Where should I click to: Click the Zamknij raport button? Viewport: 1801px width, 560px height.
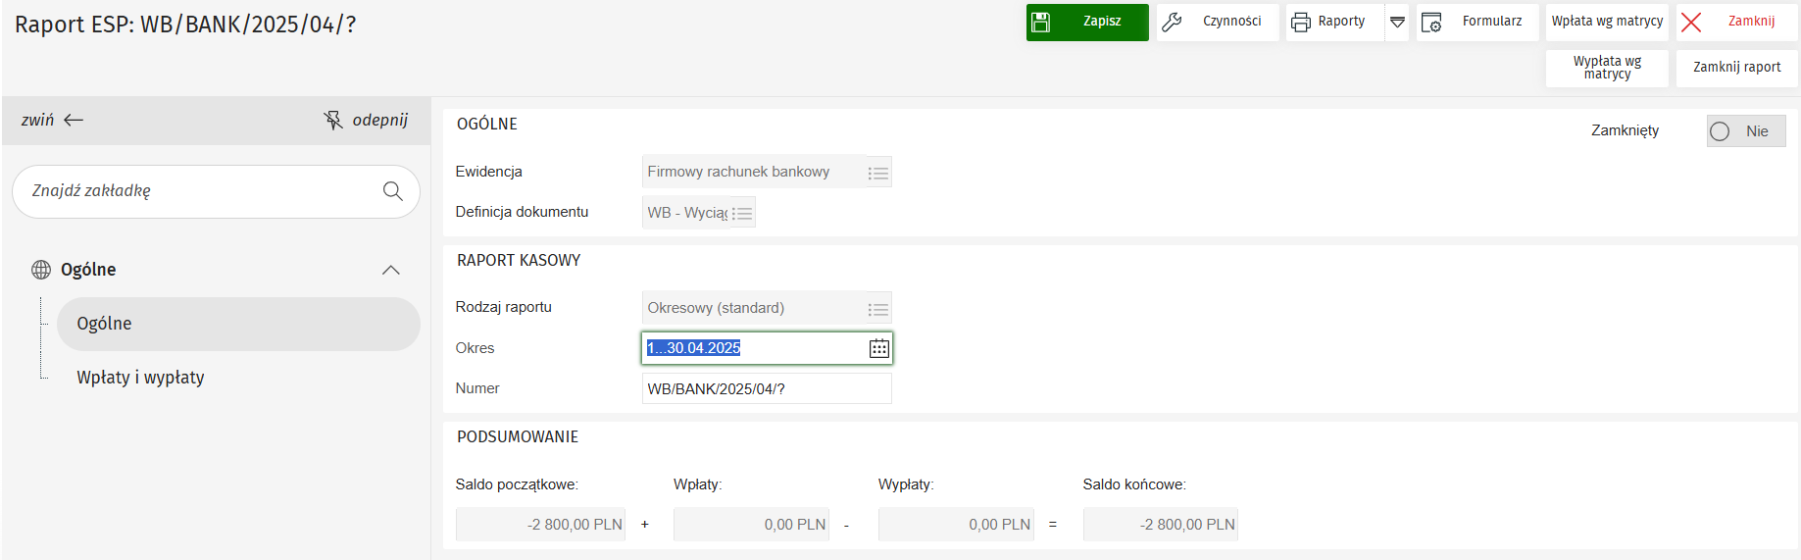pyautogui.click(x=1735, y=68)
